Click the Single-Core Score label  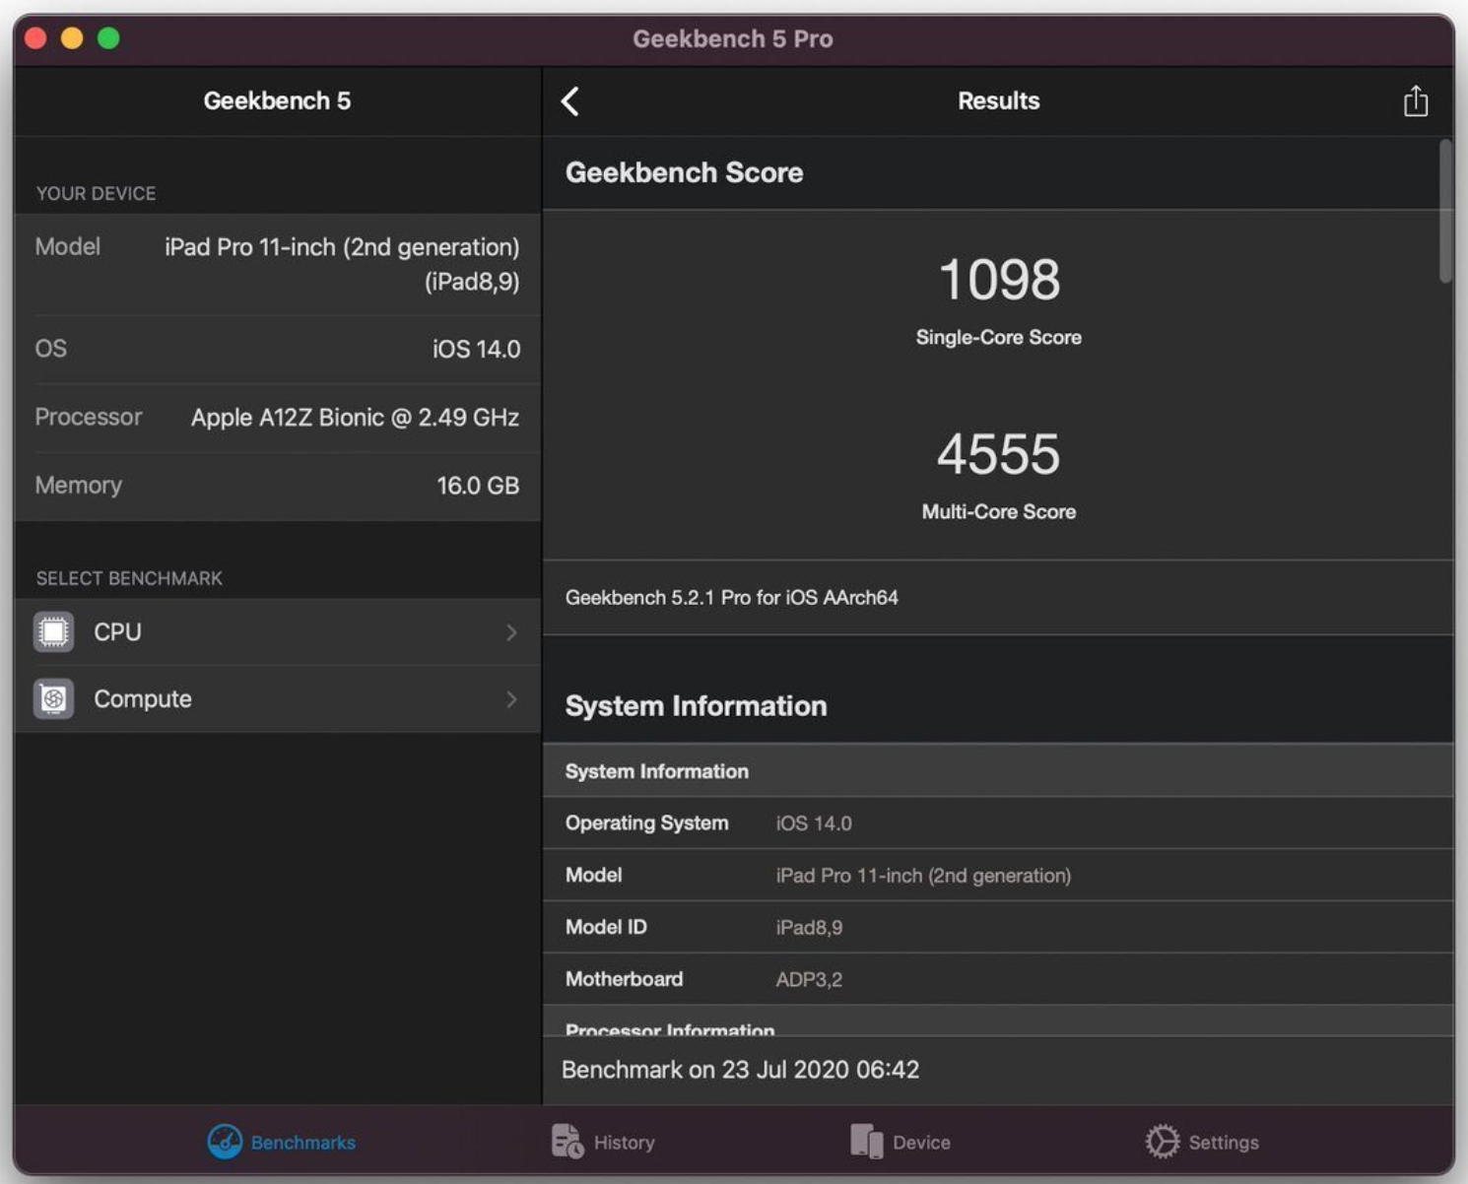pyautogui.click(x=999, y=337)
